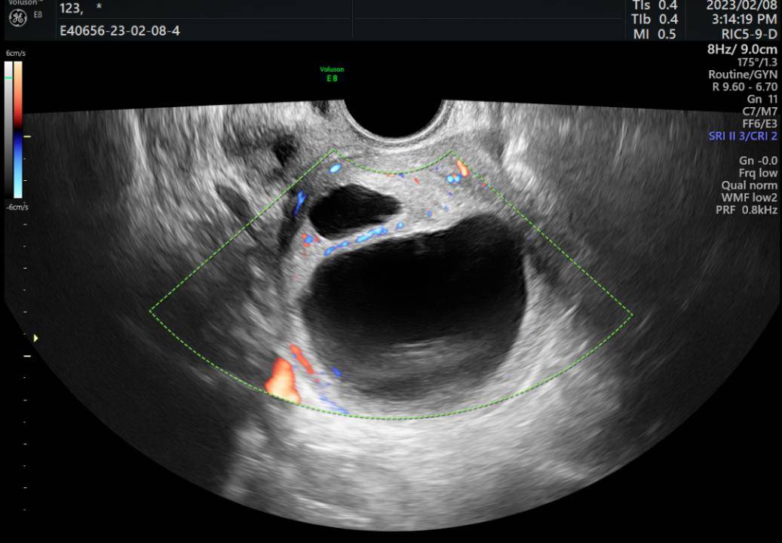Screen dimensions: 782x543
Task: Click the WMF low2 setting
Action: 749,198
